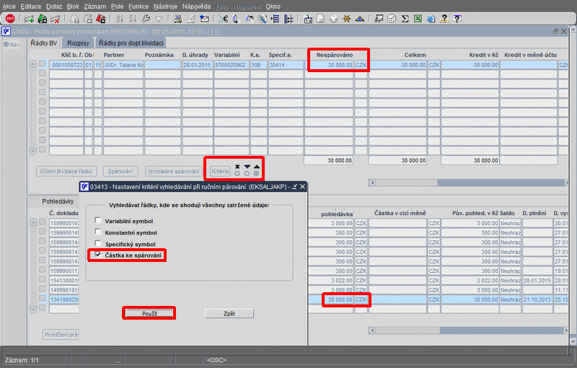Switch to the Rozpisy tab

tap(78, 43)
